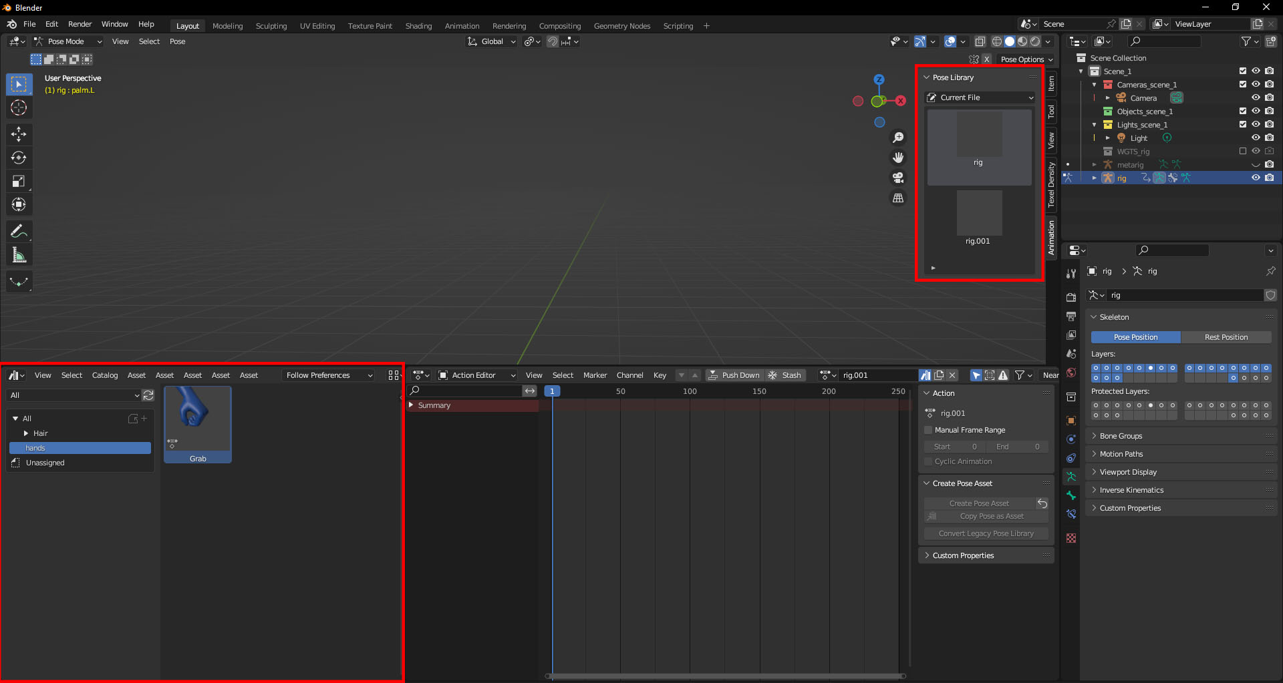
Task: Switch to the Sculpting workspace tab
Action: click(271, 26)
